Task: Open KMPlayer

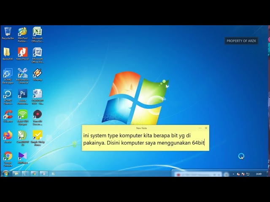Action: click(22, 158)
